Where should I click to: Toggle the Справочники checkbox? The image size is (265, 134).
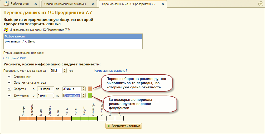coord(9,77)
